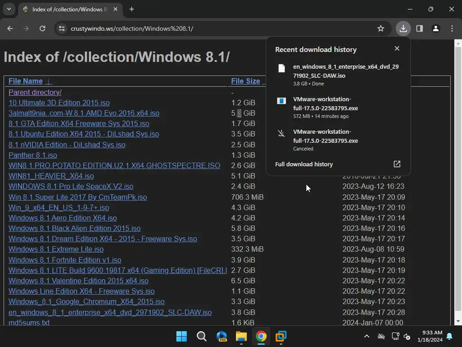Download 8.1 Ubuntu Edition X64 2015 iso
The image size is (462, 347).
pyautogui.click(x=83, y=134)
